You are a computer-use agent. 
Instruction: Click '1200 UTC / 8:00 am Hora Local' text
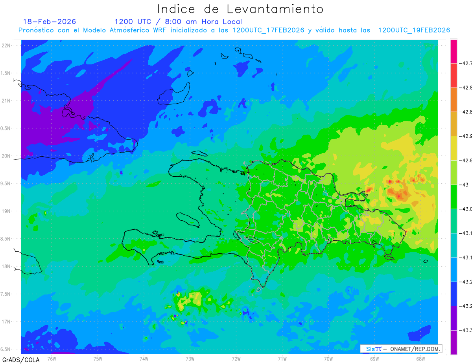tap(178, 22)
